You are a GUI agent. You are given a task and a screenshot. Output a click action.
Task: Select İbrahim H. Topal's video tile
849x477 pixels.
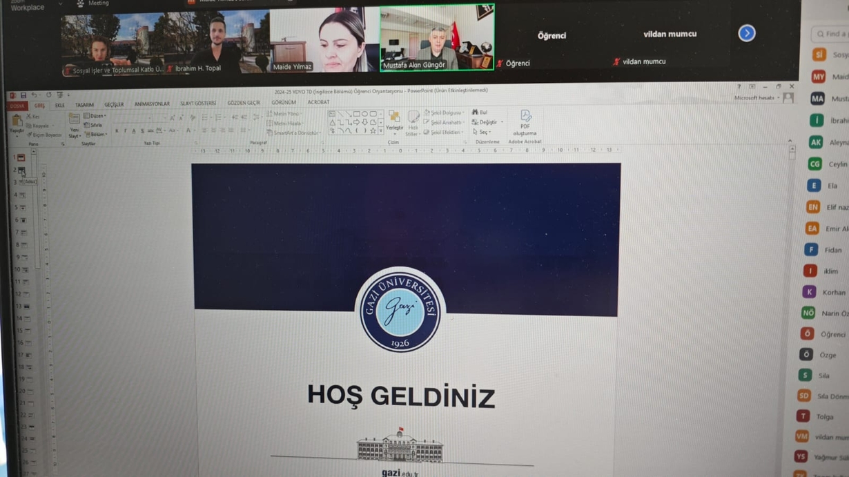pyautogui.click(x=217, y=43)
